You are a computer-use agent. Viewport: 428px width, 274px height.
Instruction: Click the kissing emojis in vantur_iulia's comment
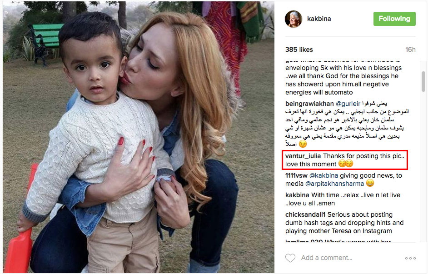346,164
